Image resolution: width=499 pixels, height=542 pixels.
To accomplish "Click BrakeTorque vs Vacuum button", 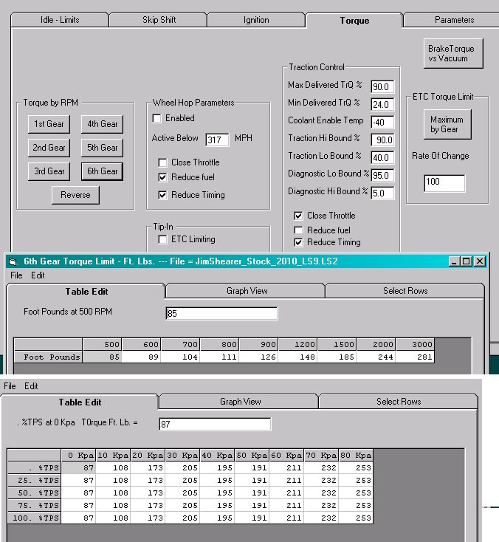I will pyautogui.click(x=452, y=53).
